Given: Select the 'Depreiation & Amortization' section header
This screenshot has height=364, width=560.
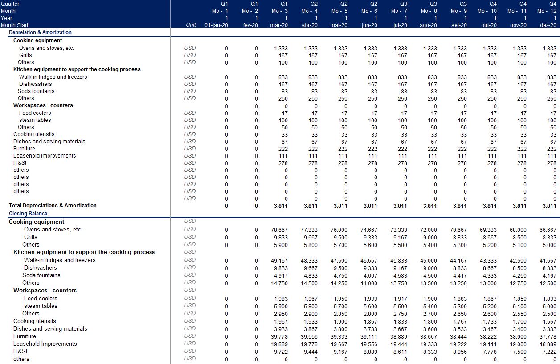Looking at the screenshot, I should coord(40,32).
